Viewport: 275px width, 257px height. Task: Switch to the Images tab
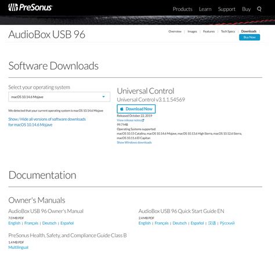[x=192, y=31]
